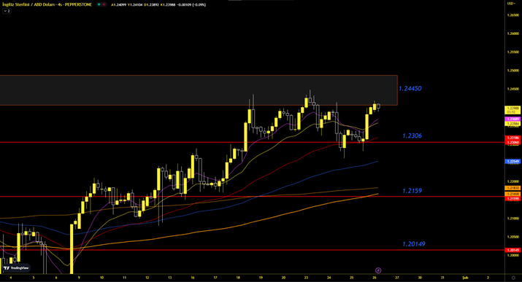Screen dimensions: 522x282
Task: Click date 23 on the time axis
Action: 306,278
